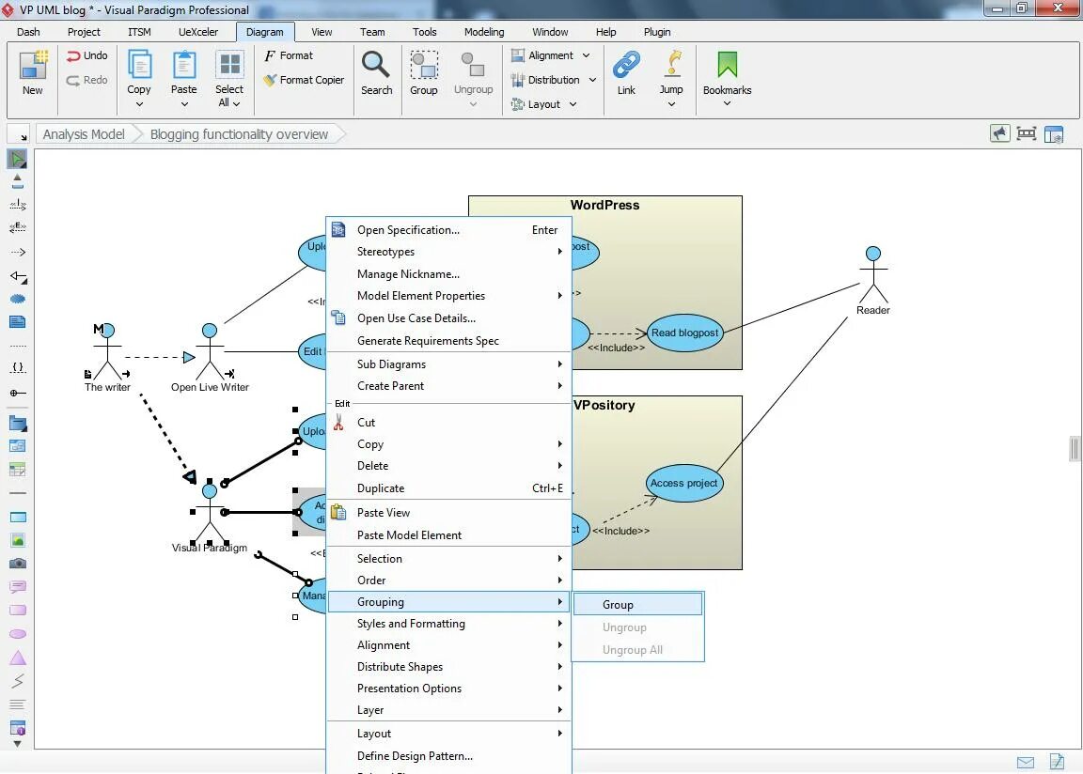Viewport: 1083px width, 774px height.
Task: Select the camera screenshot tool in palette
Action: (x=18, y=564)
